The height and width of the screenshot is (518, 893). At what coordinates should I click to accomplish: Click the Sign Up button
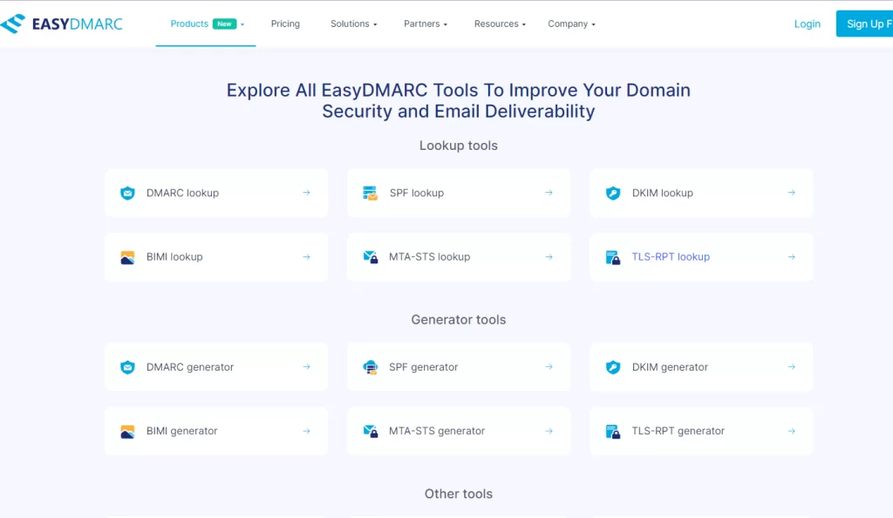pyautogui.click(x=864, y=24)
